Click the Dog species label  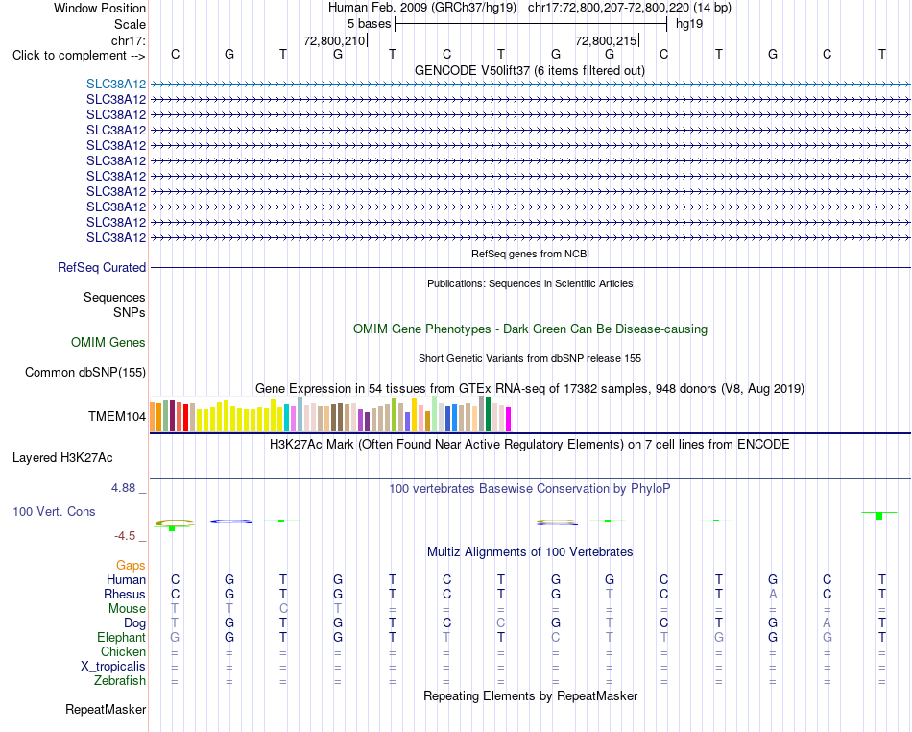[x=135, y=623]
